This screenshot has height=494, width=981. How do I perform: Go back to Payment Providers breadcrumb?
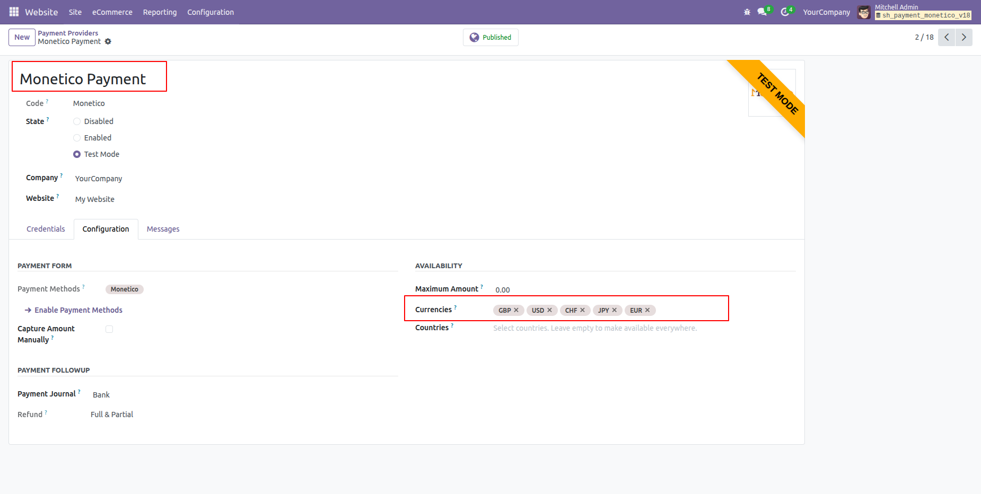pyautogui.click(x=68, y=33)
